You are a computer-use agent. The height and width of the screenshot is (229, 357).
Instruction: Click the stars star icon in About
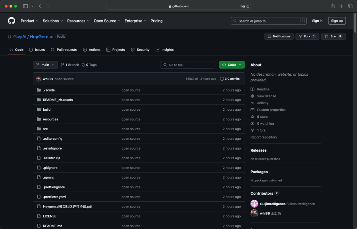pos(252,117)
